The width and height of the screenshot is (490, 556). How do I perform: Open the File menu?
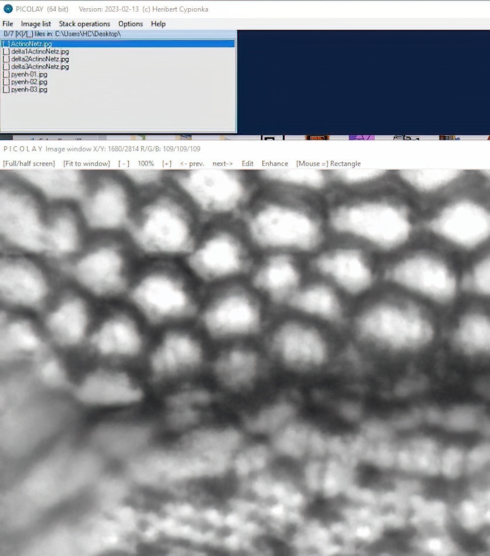(x=8, y=24)
